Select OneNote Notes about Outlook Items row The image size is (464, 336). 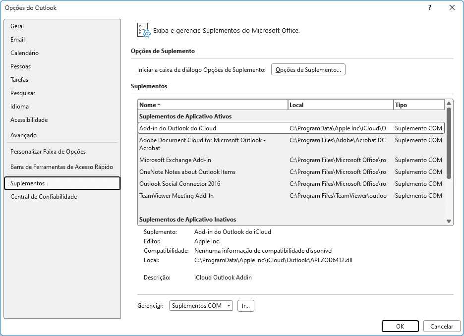(x=291, y=172)
